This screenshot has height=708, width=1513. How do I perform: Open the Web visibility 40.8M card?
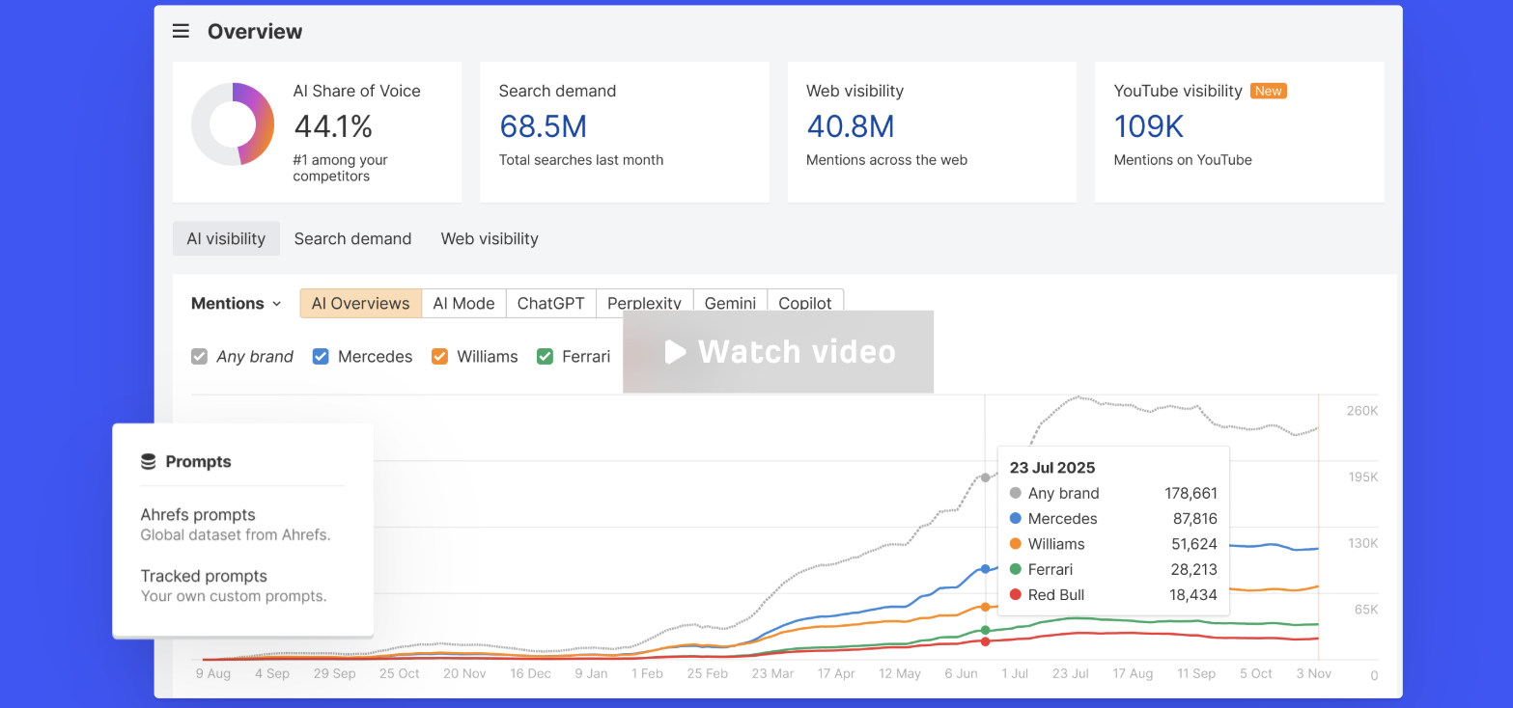[x=932, y=132]
